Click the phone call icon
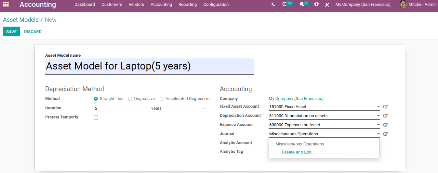 point(273,5)
